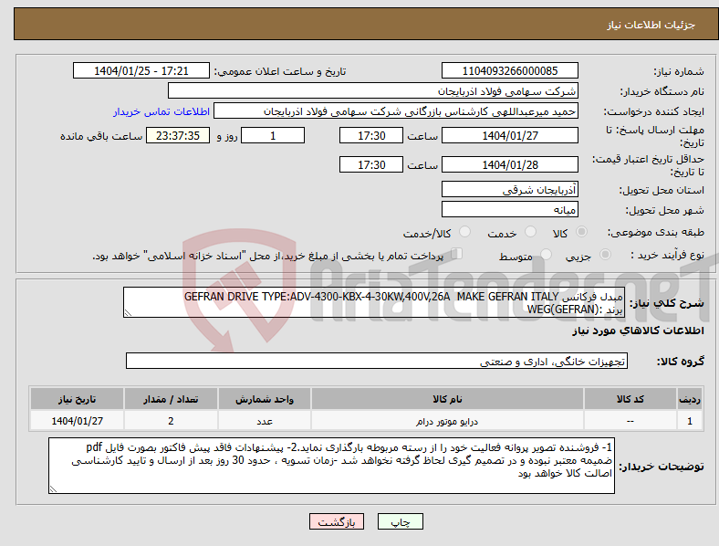Click the label شماره نیاز
The width and height of the screenshot is (719, 546).
[x=679, y=71]
